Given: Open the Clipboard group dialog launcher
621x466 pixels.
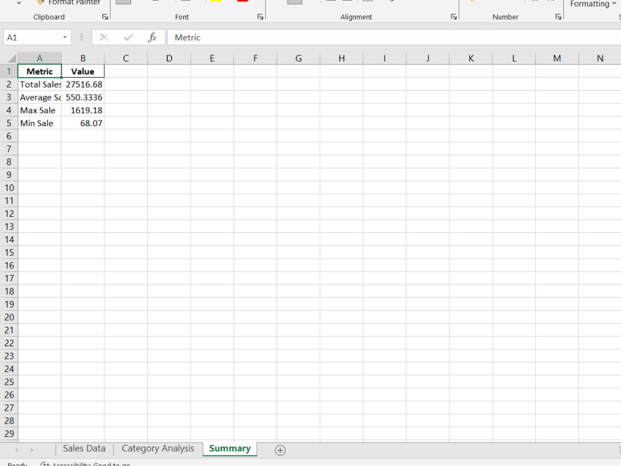Looking at the screenshot, I should 105,17.
